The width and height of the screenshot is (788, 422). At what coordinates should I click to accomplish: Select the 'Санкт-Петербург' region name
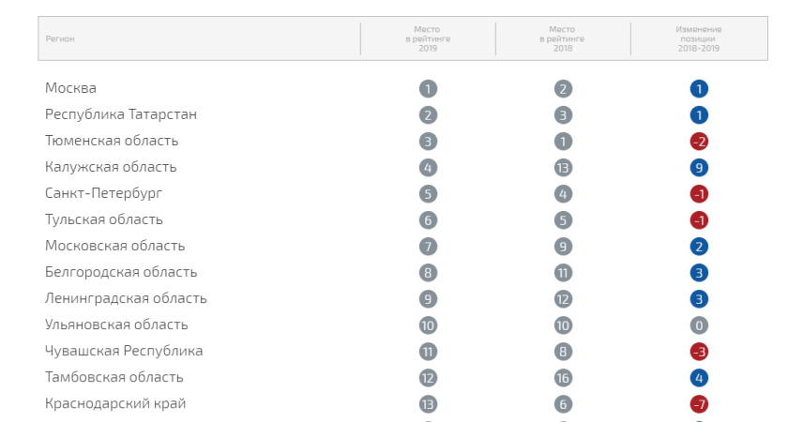pyautogui.click(x=102, y=193)
